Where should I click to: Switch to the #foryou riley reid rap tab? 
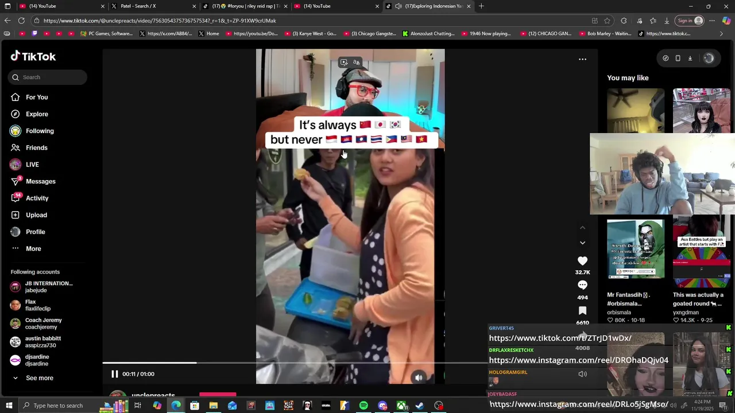(x=244, y=6)
